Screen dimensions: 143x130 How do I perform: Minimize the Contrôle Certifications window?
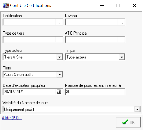[x=102, y=6]
